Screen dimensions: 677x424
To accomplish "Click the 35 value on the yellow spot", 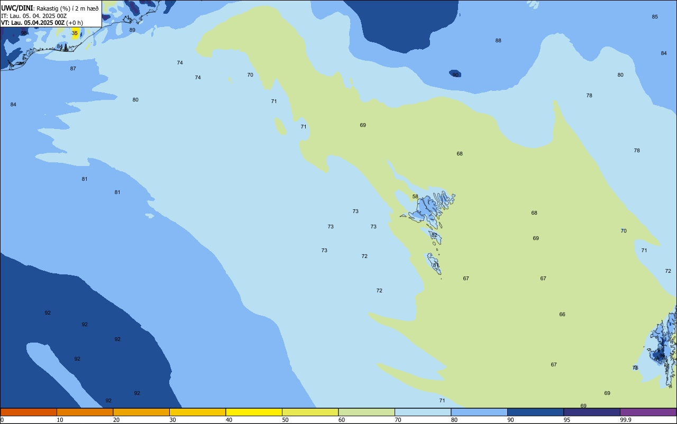I will point(75,33).
